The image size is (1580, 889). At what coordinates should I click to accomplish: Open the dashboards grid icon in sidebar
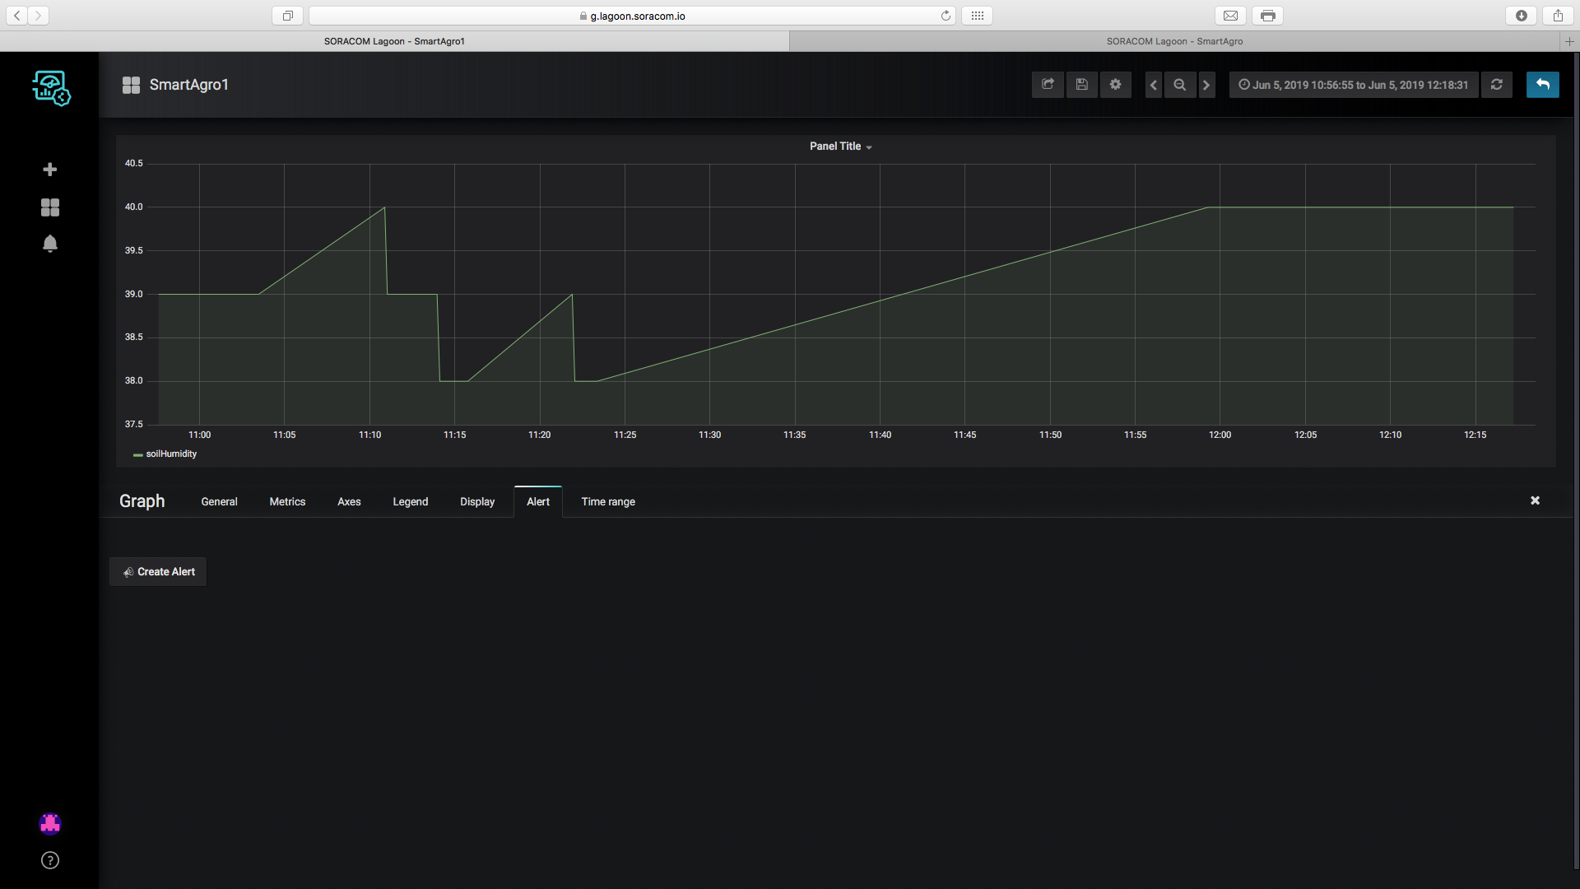50,207
